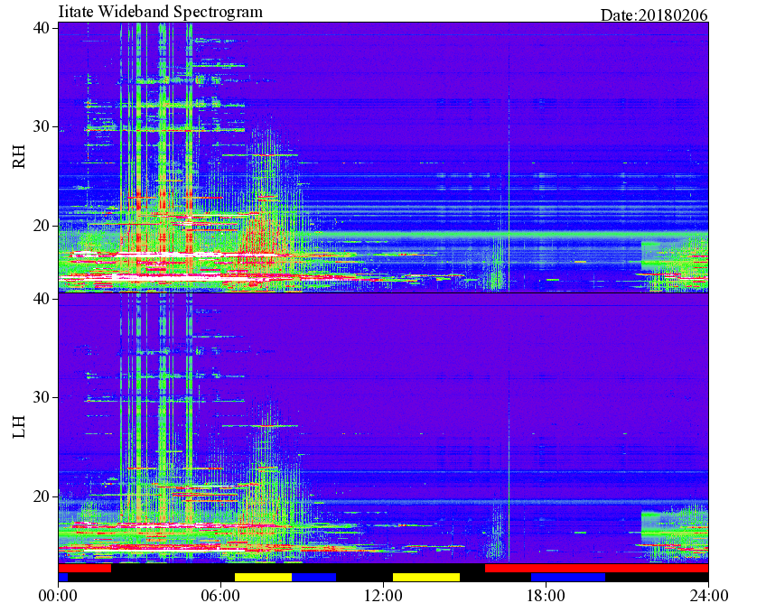The height and width of the screenshot is (603, 766).
Task: Select the RH panel axis label
Action: pyautogui.click(x=19, y=157)
